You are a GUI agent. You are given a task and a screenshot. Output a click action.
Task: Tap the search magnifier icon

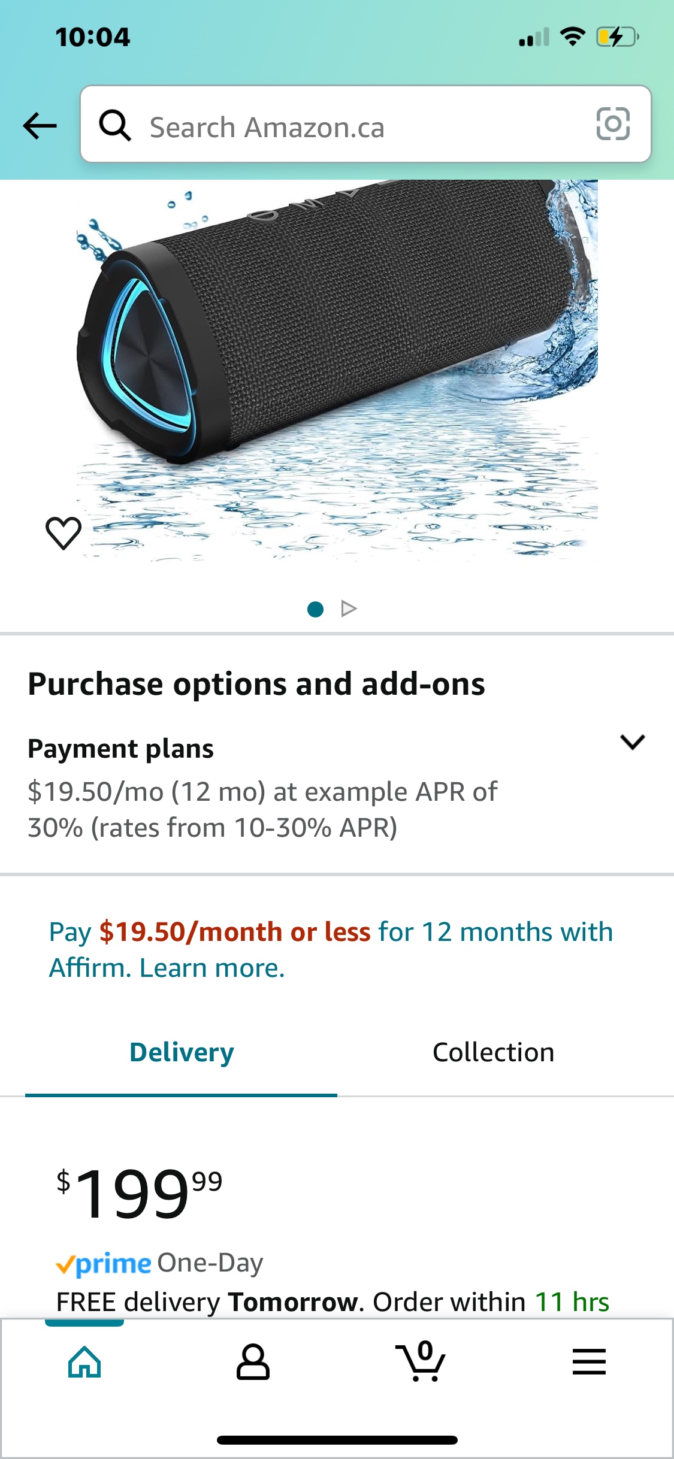114,125
